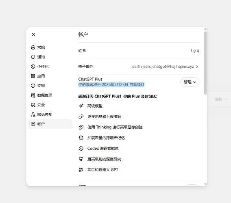
Task: Click the 高级模型 feature text
Action: (95, 106)
